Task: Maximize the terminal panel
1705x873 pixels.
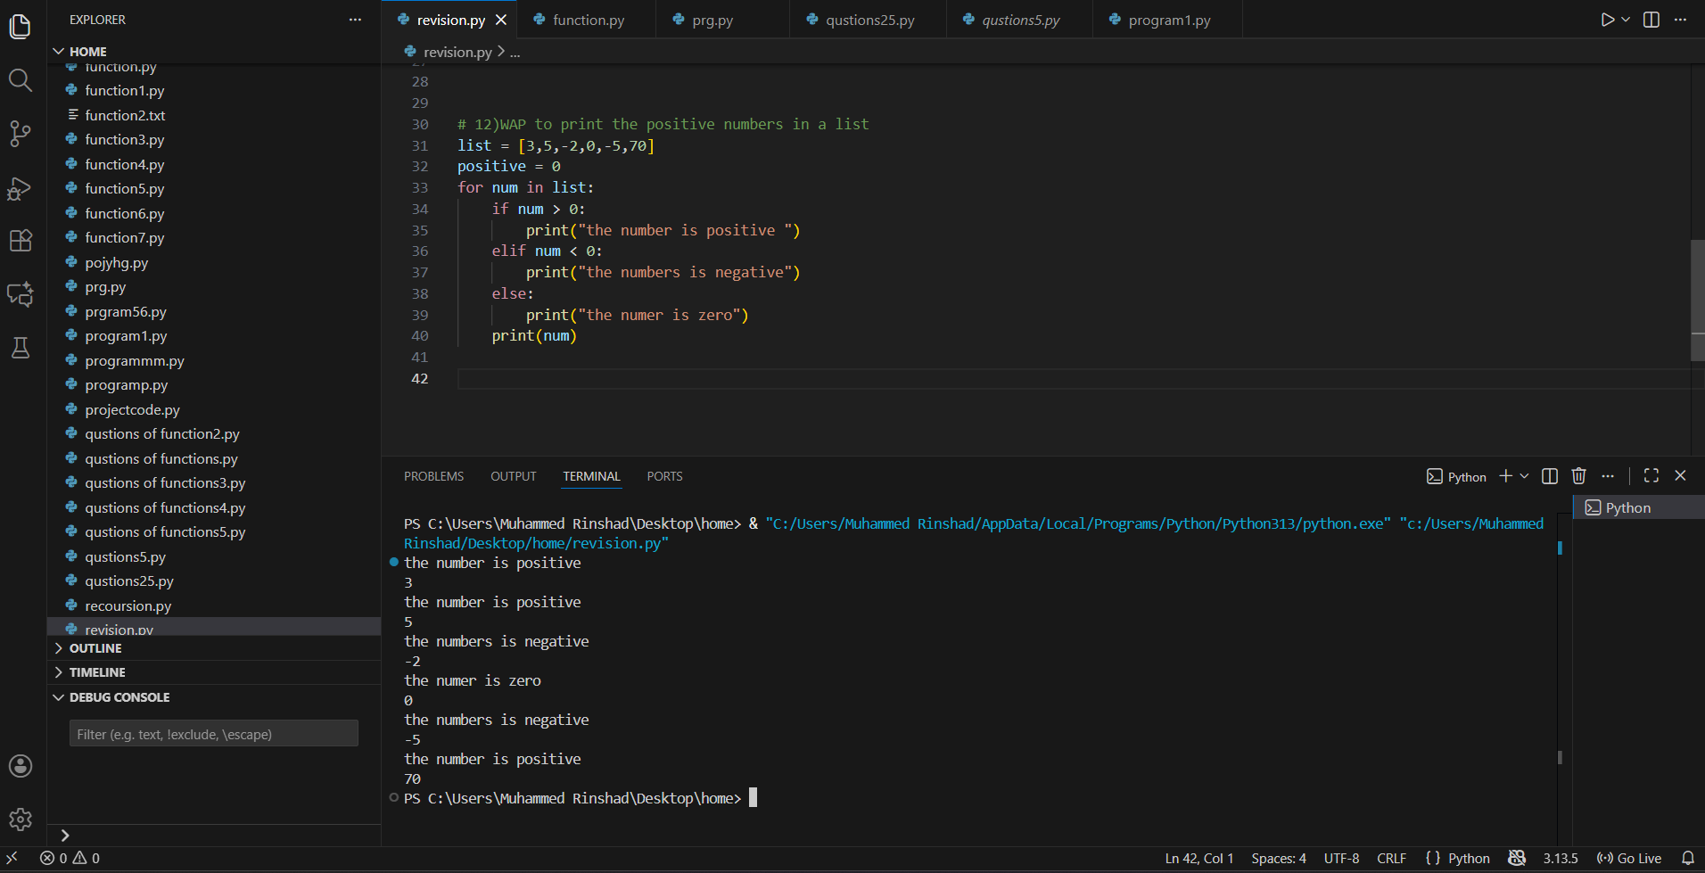Action: click(x=1651, y=475)
